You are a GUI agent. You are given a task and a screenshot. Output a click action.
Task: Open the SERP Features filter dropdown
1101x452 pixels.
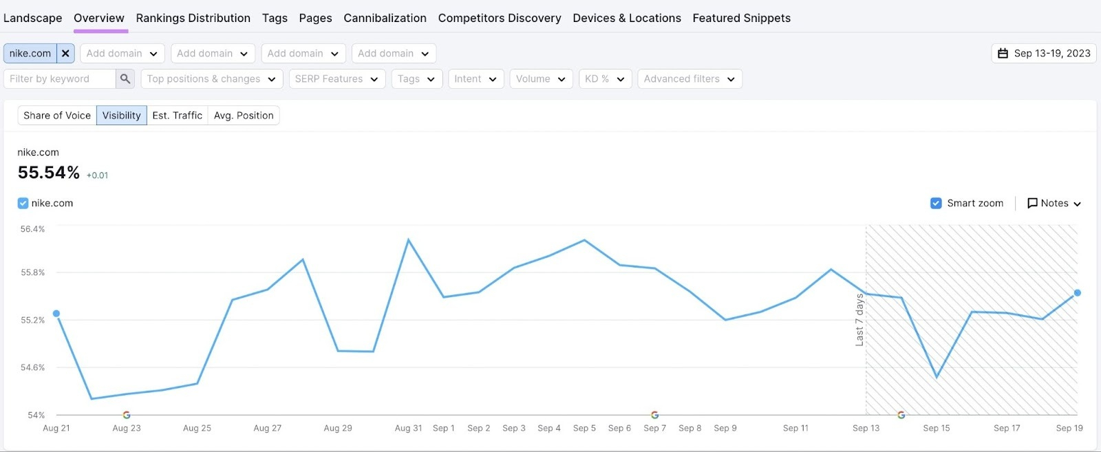pyautogui.click(x=336, y=79)
